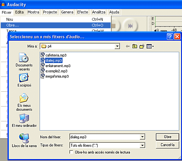Viewport: 182px width, 161px height.
Task: Click the cafeteria.mp3 file icon
Action: coord(42,55)
